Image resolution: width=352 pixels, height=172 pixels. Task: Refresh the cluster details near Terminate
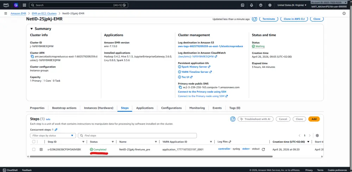(254, 19)
